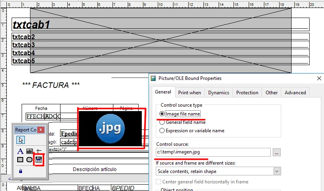
Task: Pick the Label tool in Report Controls
Action: [20, 151]
